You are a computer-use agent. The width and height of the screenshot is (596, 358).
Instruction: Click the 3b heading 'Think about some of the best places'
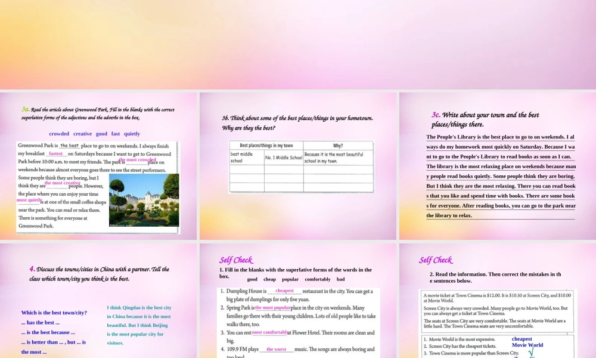point(297,123)
